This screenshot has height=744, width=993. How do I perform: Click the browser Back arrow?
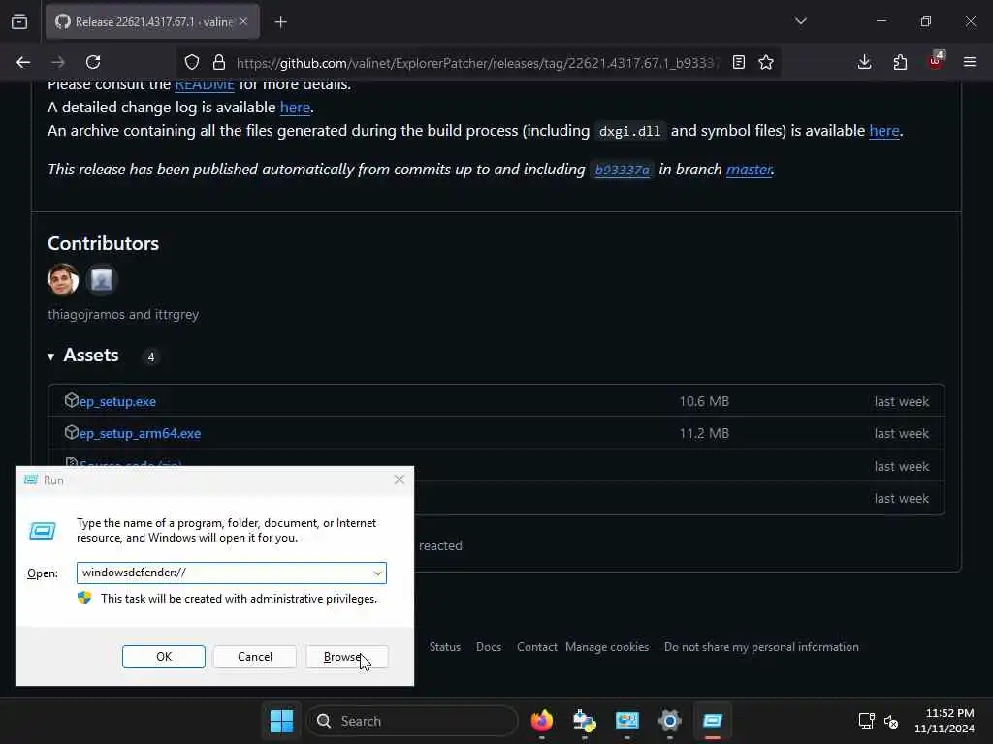tap(23, 62)
